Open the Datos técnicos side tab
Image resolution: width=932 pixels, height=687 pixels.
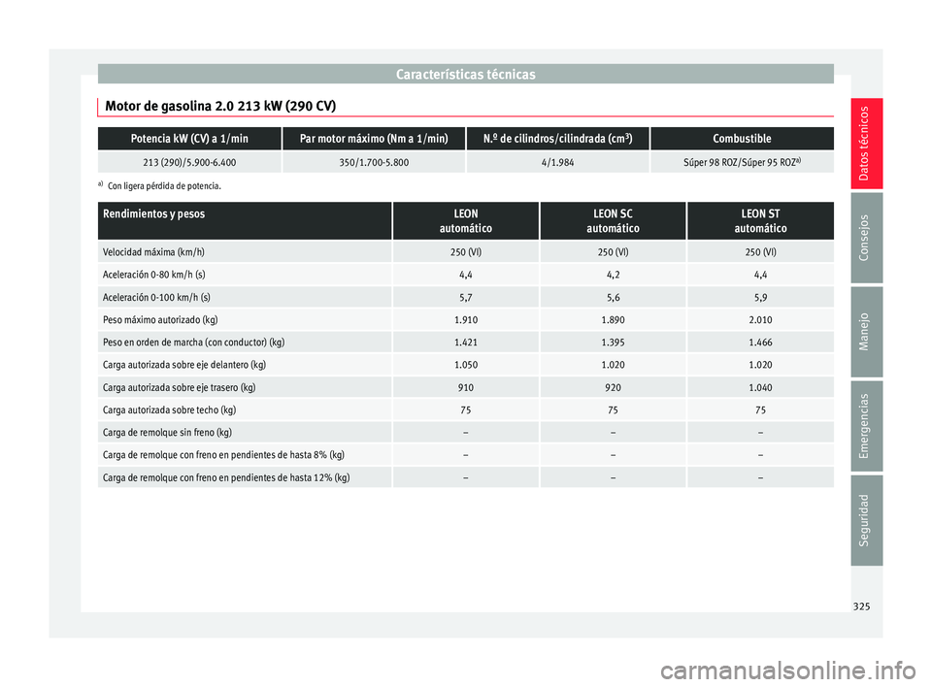866,144
